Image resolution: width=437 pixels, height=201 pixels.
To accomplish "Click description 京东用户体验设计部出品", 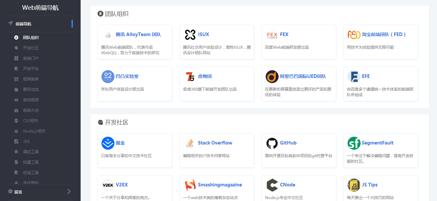I will [x=123, y=89].
